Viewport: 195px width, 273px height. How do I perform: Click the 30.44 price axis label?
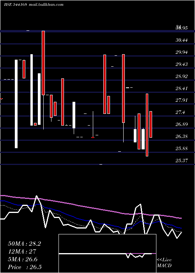click(182, 40)
